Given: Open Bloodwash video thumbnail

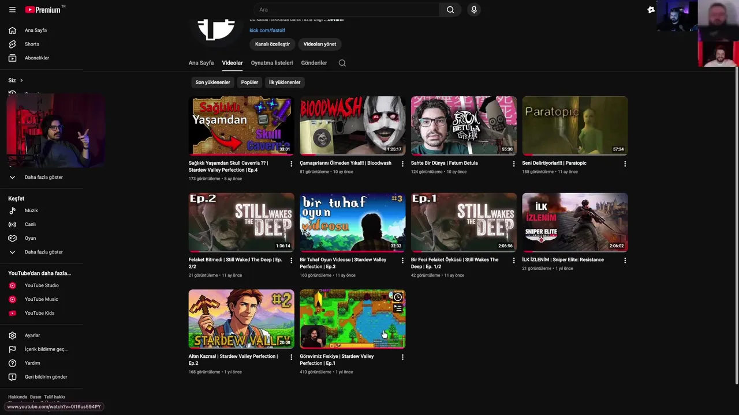Looking at the screenshot, I should click(x=352, y=126).
